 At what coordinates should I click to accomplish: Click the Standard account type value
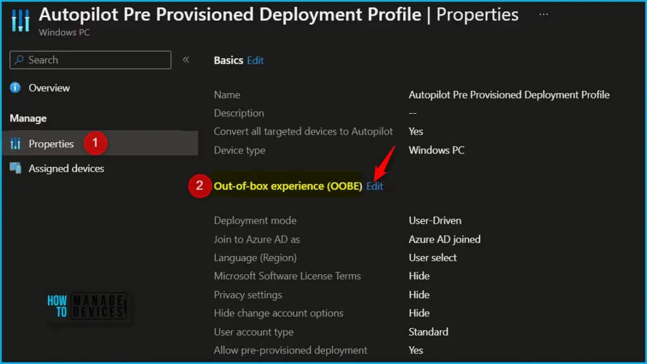[428, 332]
